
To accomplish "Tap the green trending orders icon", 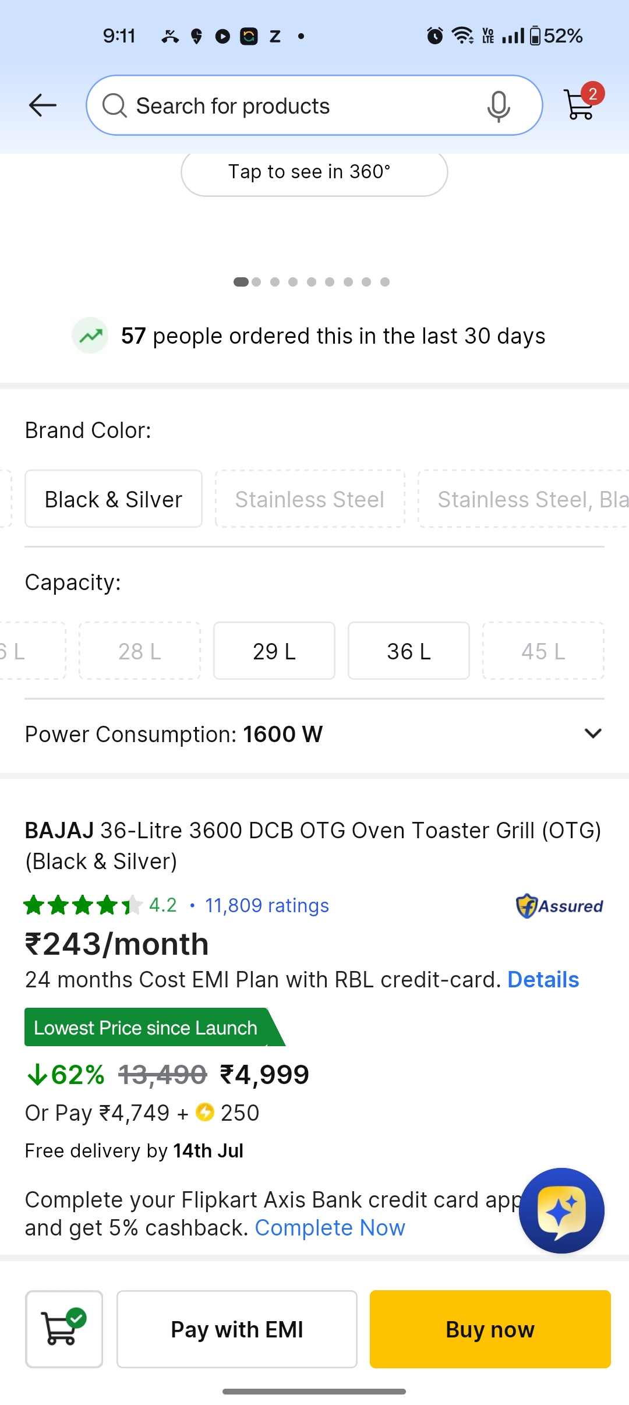I will [90, 336].
